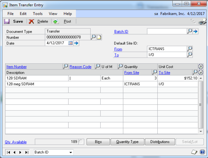Collapse grid rows with double-up arrow
The image size is (208, 158).
200,67
